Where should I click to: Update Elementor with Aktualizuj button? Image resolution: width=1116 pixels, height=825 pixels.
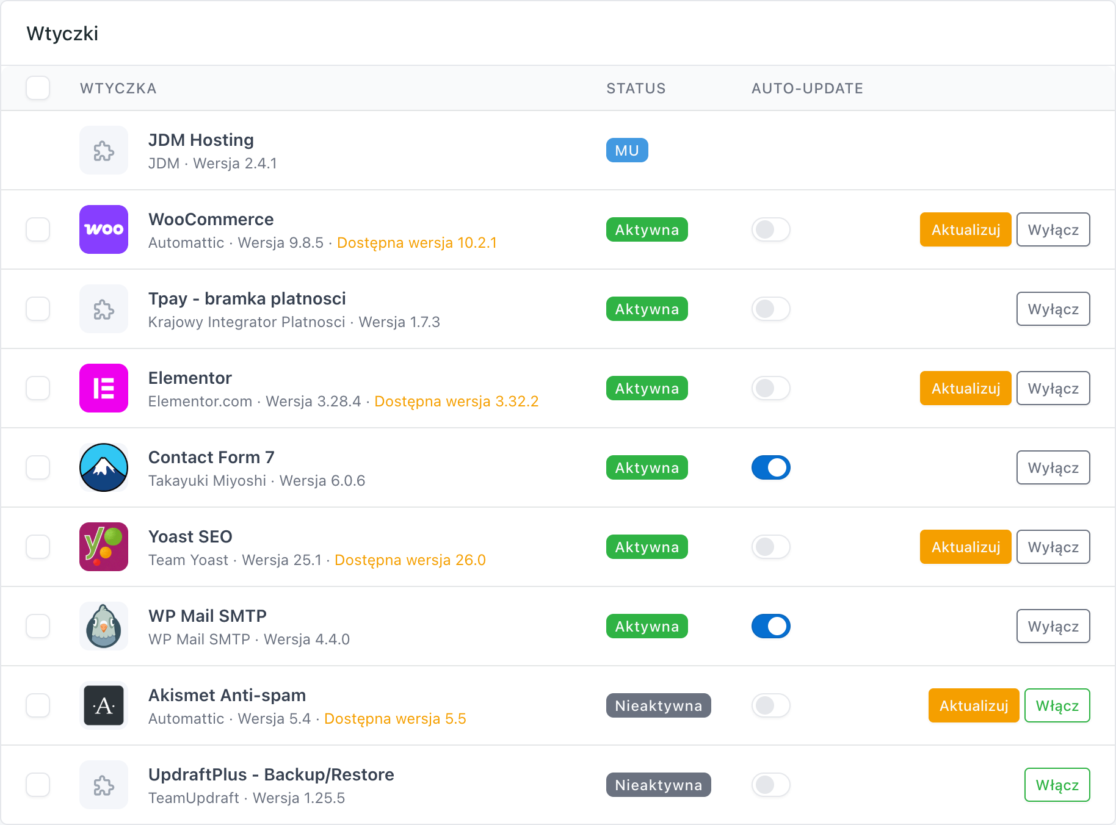[965, 388]
